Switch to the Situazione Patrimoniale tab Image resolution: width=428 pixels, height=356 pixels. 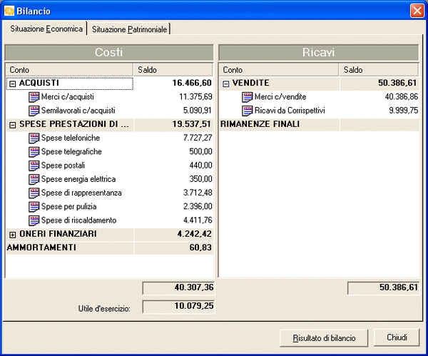(129, 29)
